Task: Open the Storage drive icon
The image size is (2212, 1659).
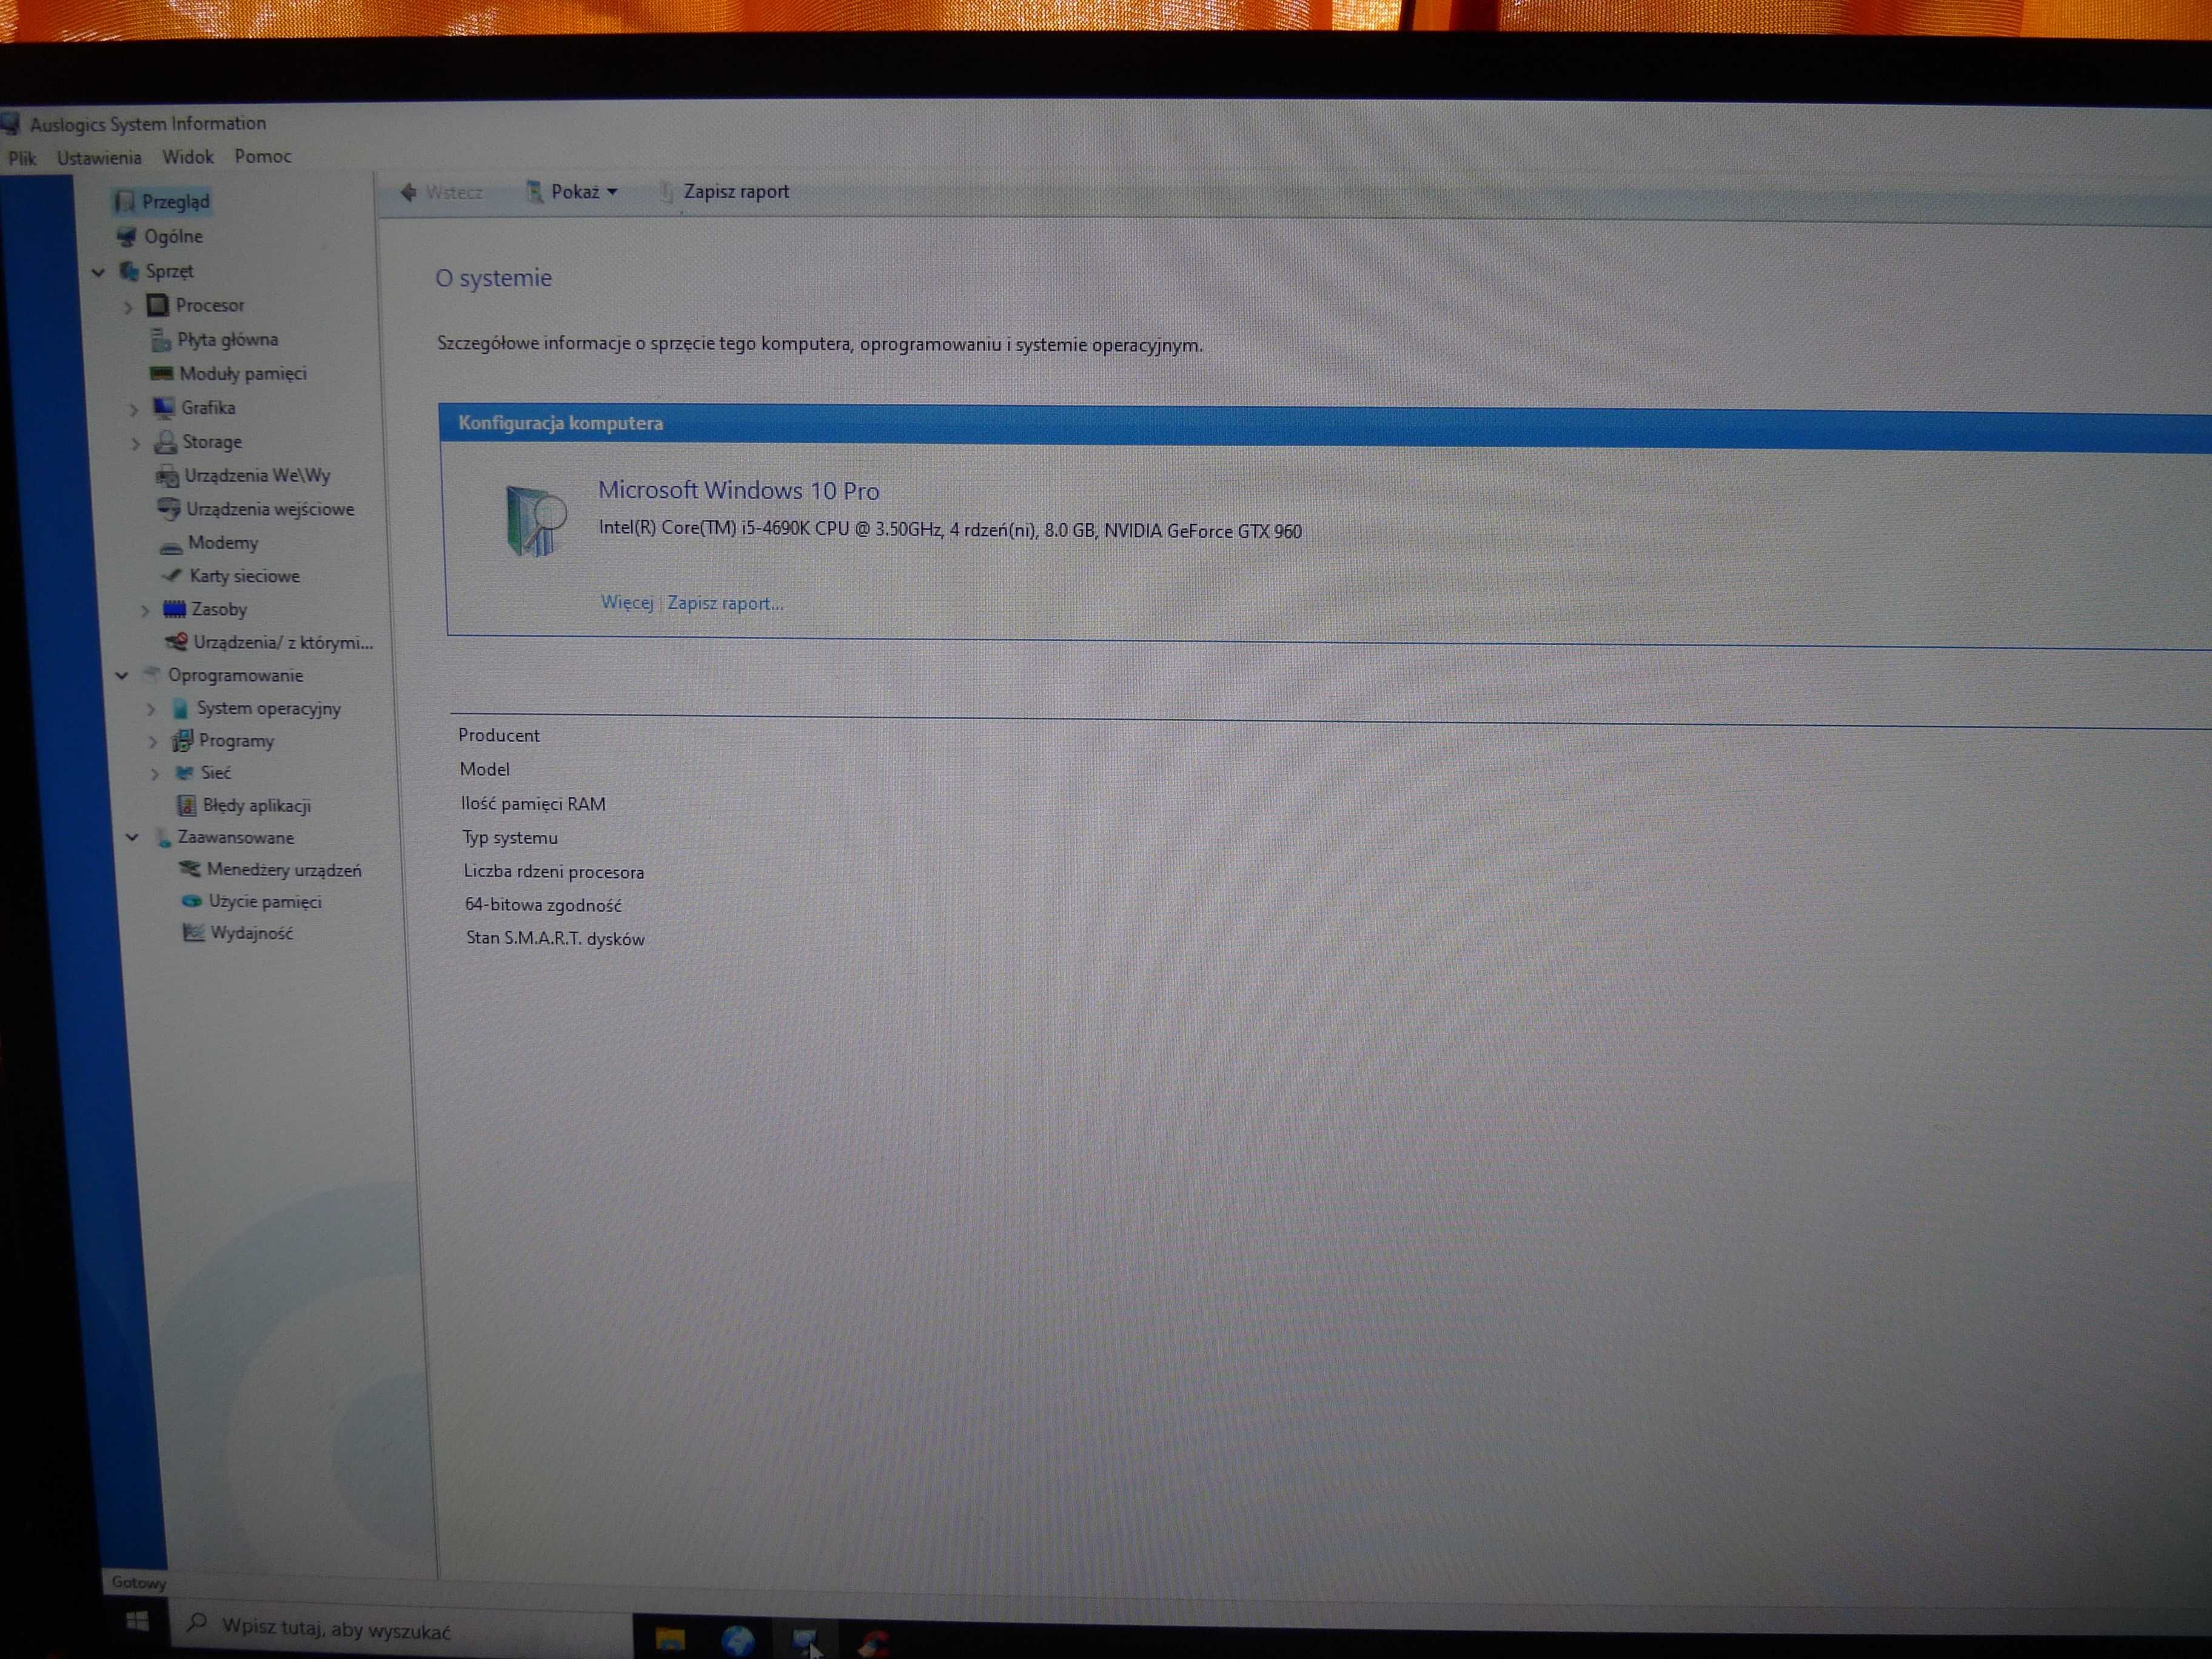Action: (165, 442)
